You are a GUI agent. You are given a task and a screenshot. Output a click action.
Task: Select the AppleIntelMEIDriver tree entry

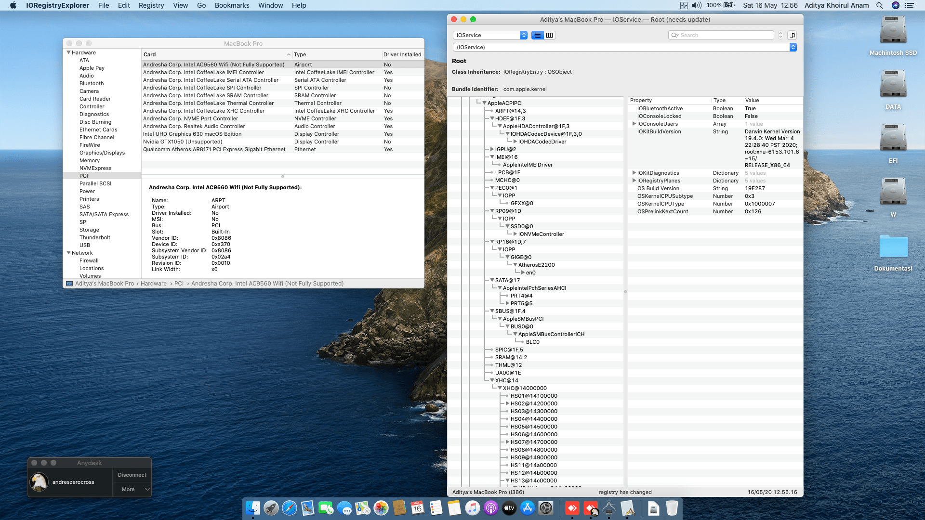tap(528, 165)
